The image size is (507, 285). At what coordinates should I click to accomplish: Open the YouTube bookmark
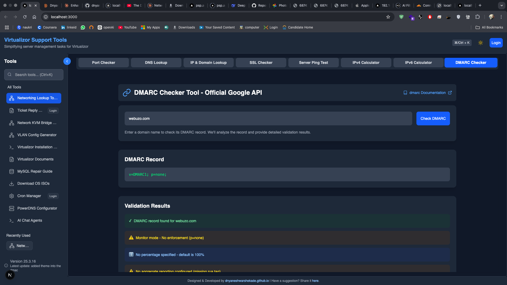pos(128,27)
